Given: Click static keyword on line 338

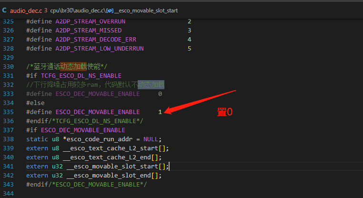Looking at the screenshot, I should tap(37, 139).
